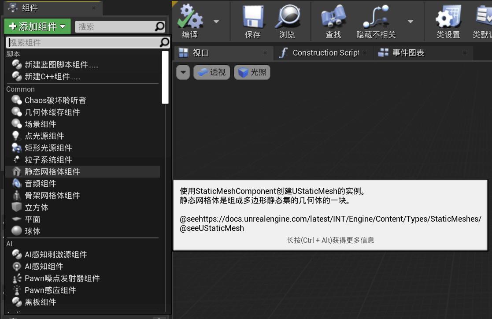Click the 静态网格体组件 house icon
The height and width of the screenshot is (319, 492).
(x=16, y=171)
